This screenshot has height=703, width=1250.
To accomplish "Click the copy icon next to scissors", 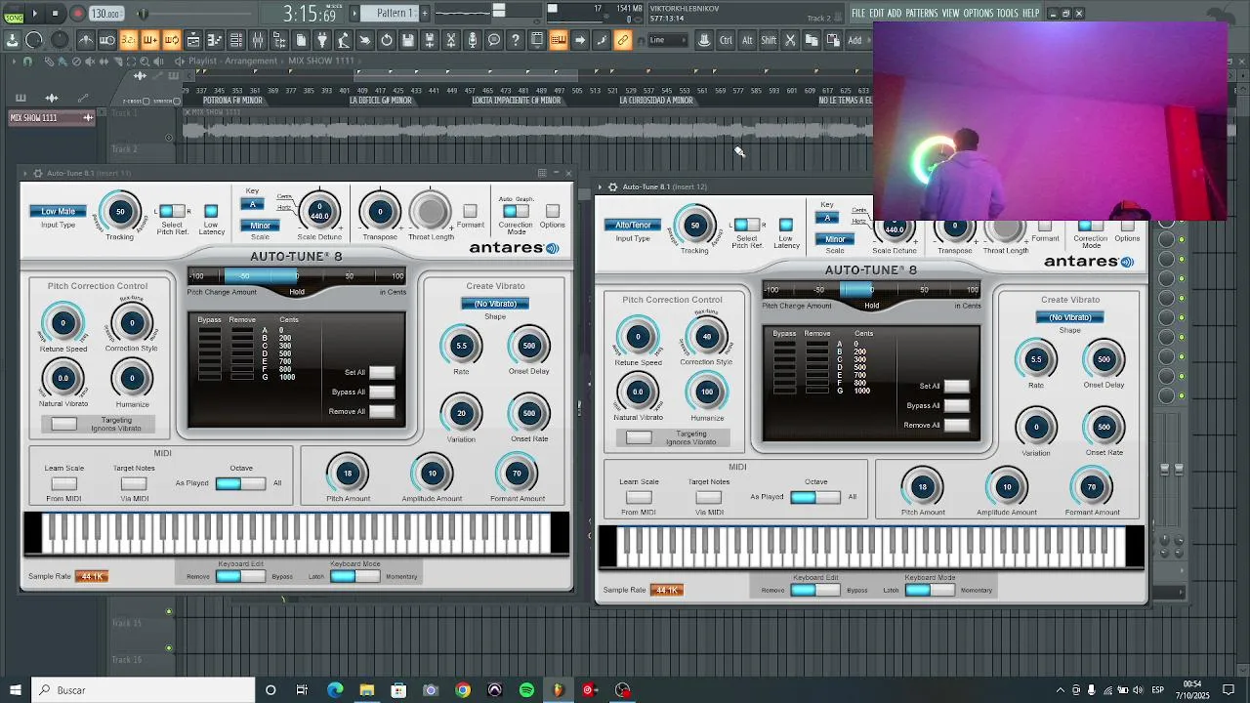I will [x=811, y=40].
